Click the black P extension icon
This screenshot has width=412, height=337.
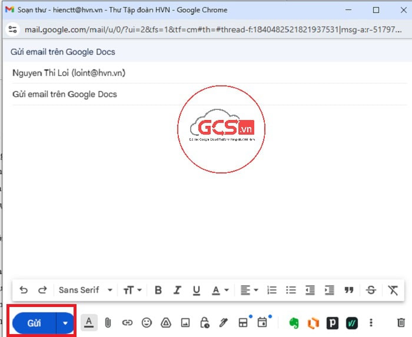click(x=333, y=323)
